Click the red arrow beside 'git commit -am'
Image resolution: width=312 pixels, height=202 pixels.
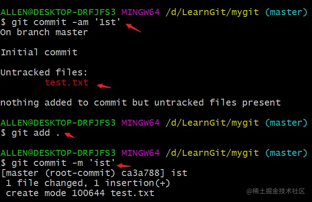133,27
